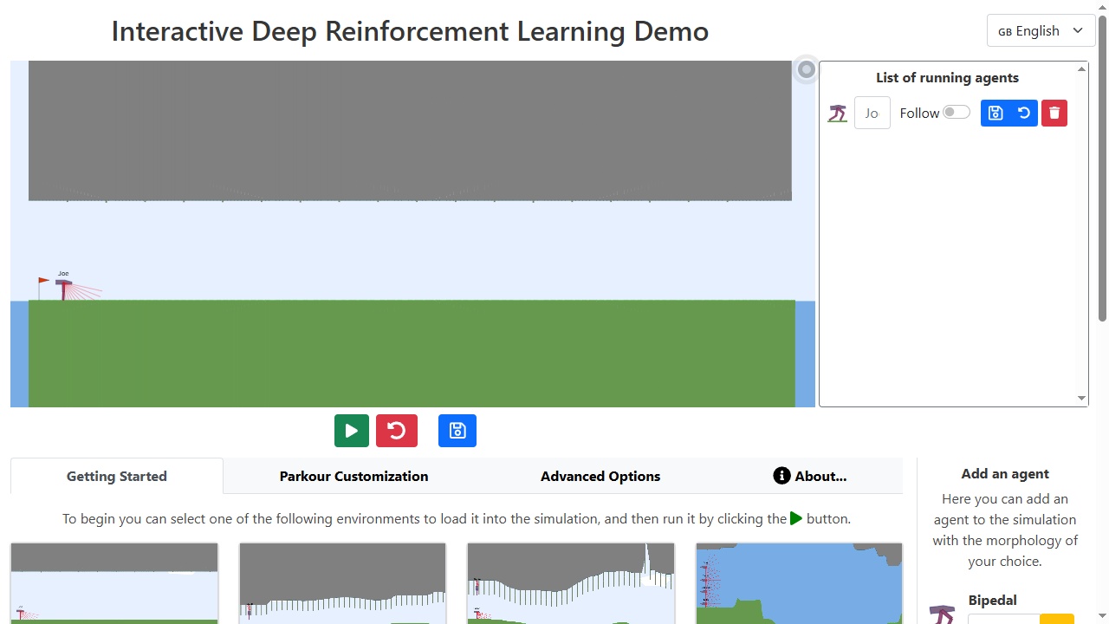The width and height of the screenshot is (1109, 624).
Task: Switch to the Parkour Customization tab
Action: coord(353,476)
